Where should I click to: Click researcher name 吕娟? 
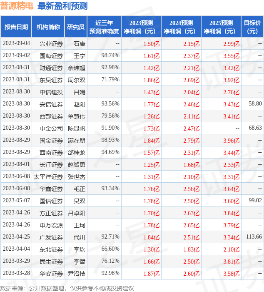pyautogui.click(x=80, y=92)
